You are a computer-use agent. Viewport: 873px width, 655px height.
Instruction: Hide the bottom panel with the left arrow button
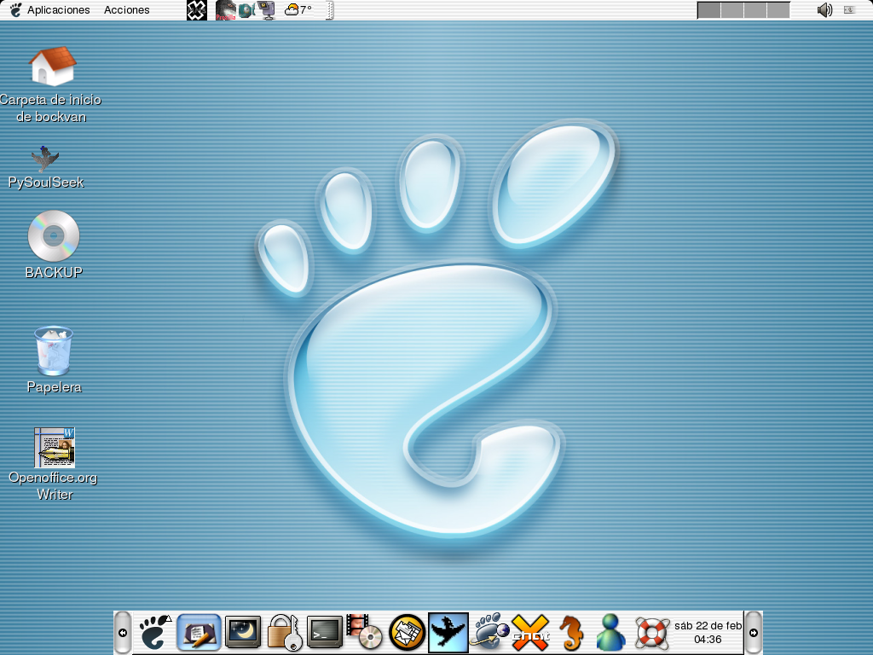[x=123, y=633]
